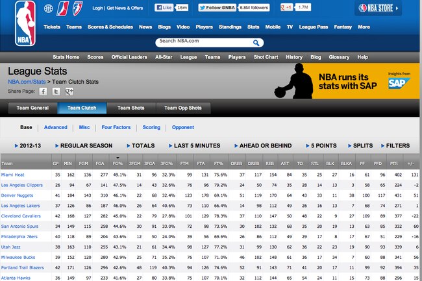The width and height of the screenshot is (422, 281).
Task: Sort table by 3FG% column header
Action: point(167,164)
